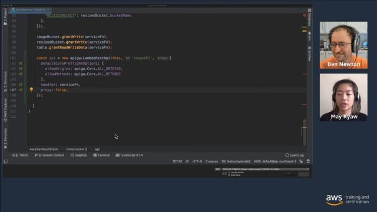
Task: Click gutter marker on line 106
Action: (x=21, y=85)
